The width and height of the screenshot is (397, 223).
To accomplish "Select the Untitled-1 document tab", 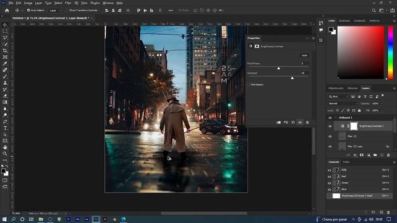I will click(51, 18).
